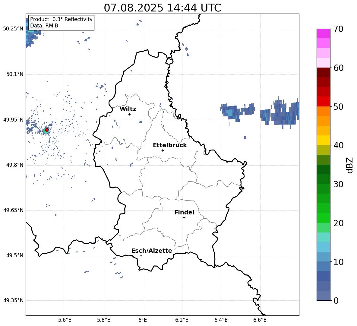Screen dimensions: 357x326
Task: Click the 'Findel' city label
Action: click(x=184, y=212)
